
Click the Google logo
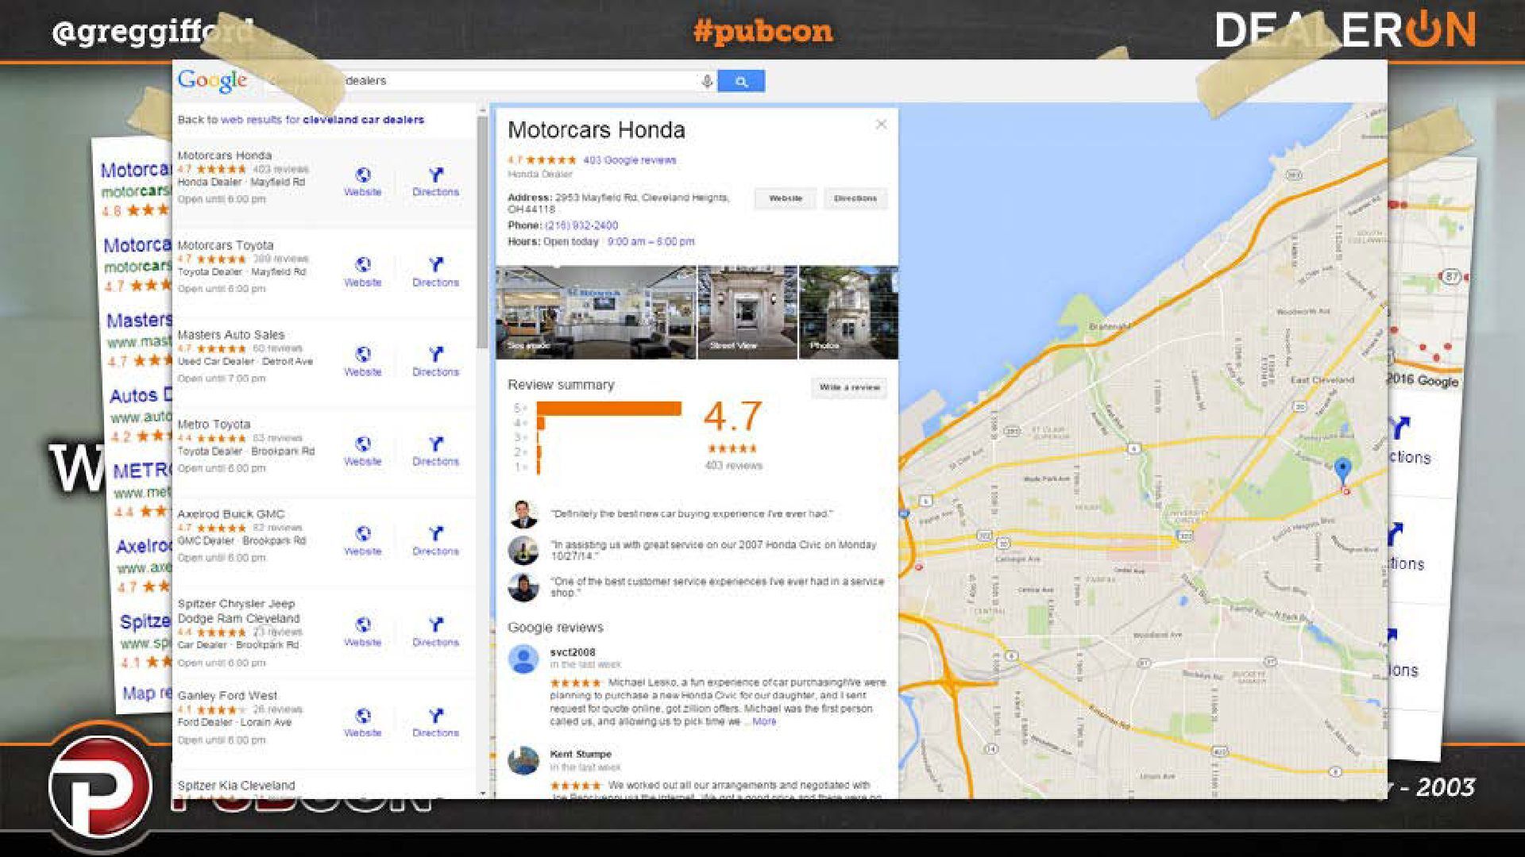[x=212, y=81]
